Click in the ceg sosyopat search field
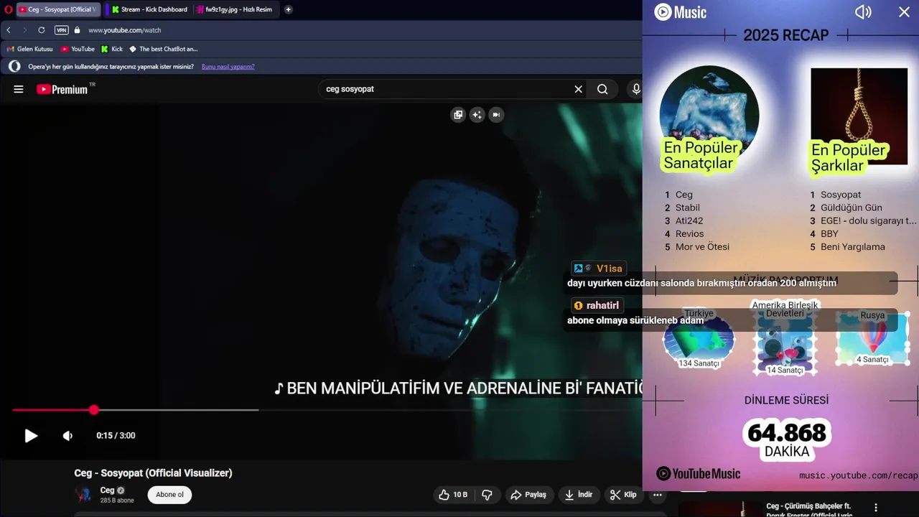This screenshot has height=517, width=919. coord(445,89)
